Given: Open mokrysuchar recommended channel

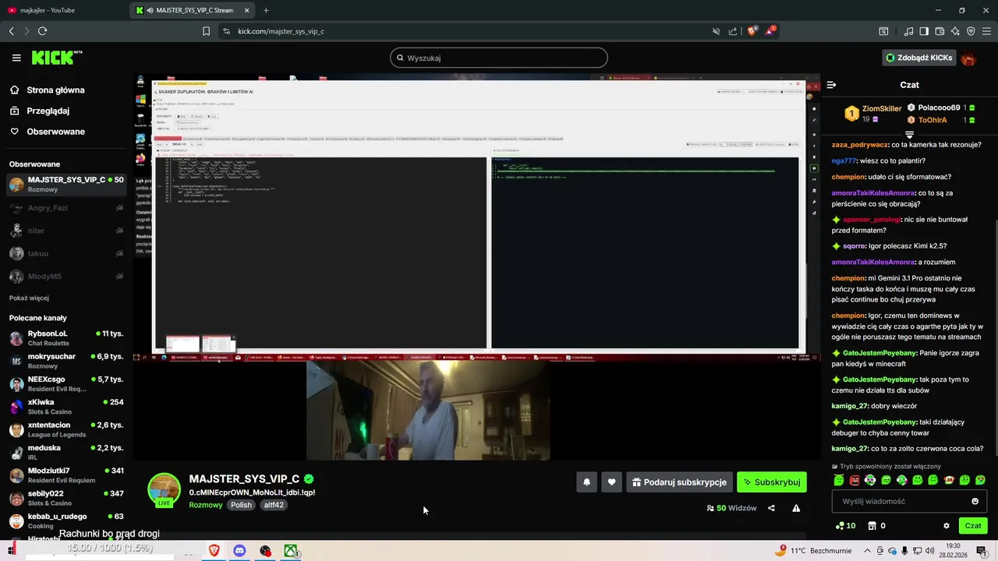Looking at the screenshot, I should 66,361.
